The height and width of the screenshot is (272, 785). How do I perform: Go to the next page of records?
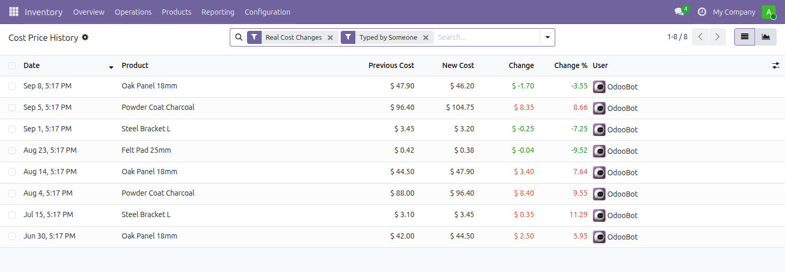click(717, 37)
